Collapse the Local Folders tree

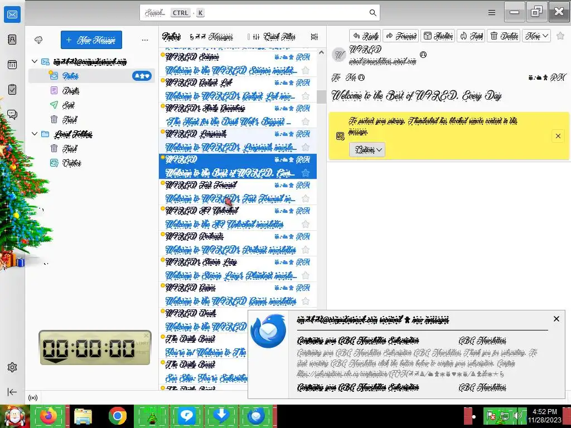[35, 134]
